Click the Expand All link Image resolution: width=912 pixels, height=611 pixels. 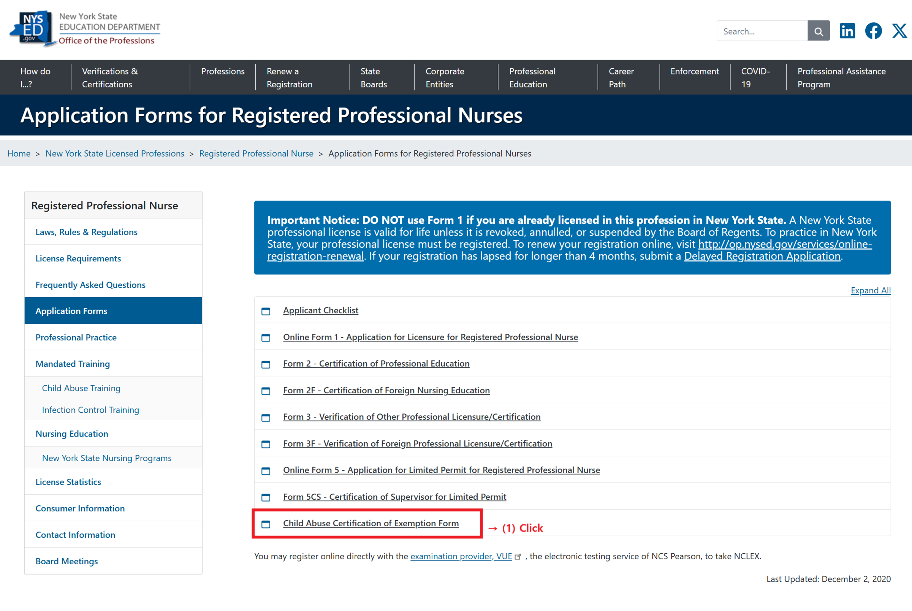coord(870,290)
